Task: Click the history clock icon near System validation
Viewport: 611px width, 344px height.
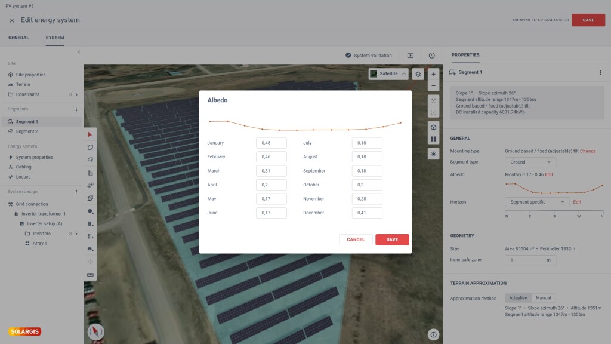Action: coord(432,55)
